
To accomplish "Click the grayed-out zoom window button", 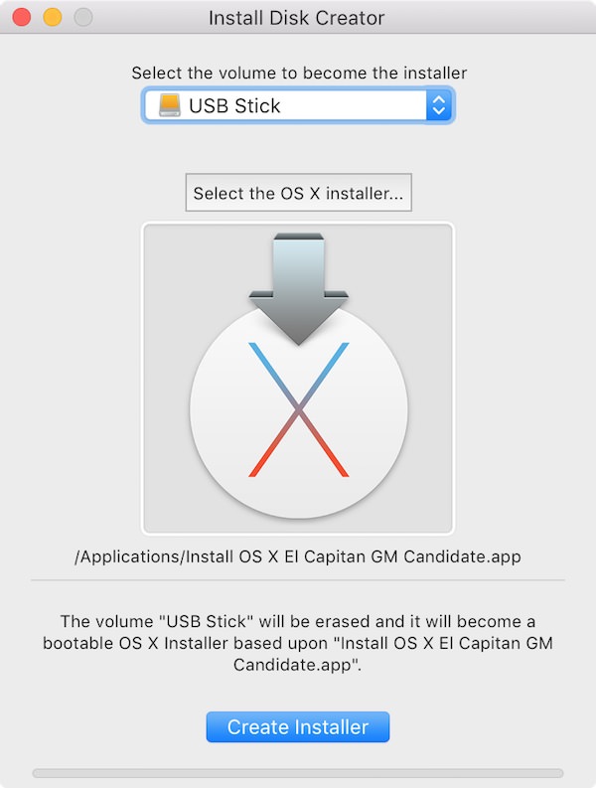I will coord(82,17).
